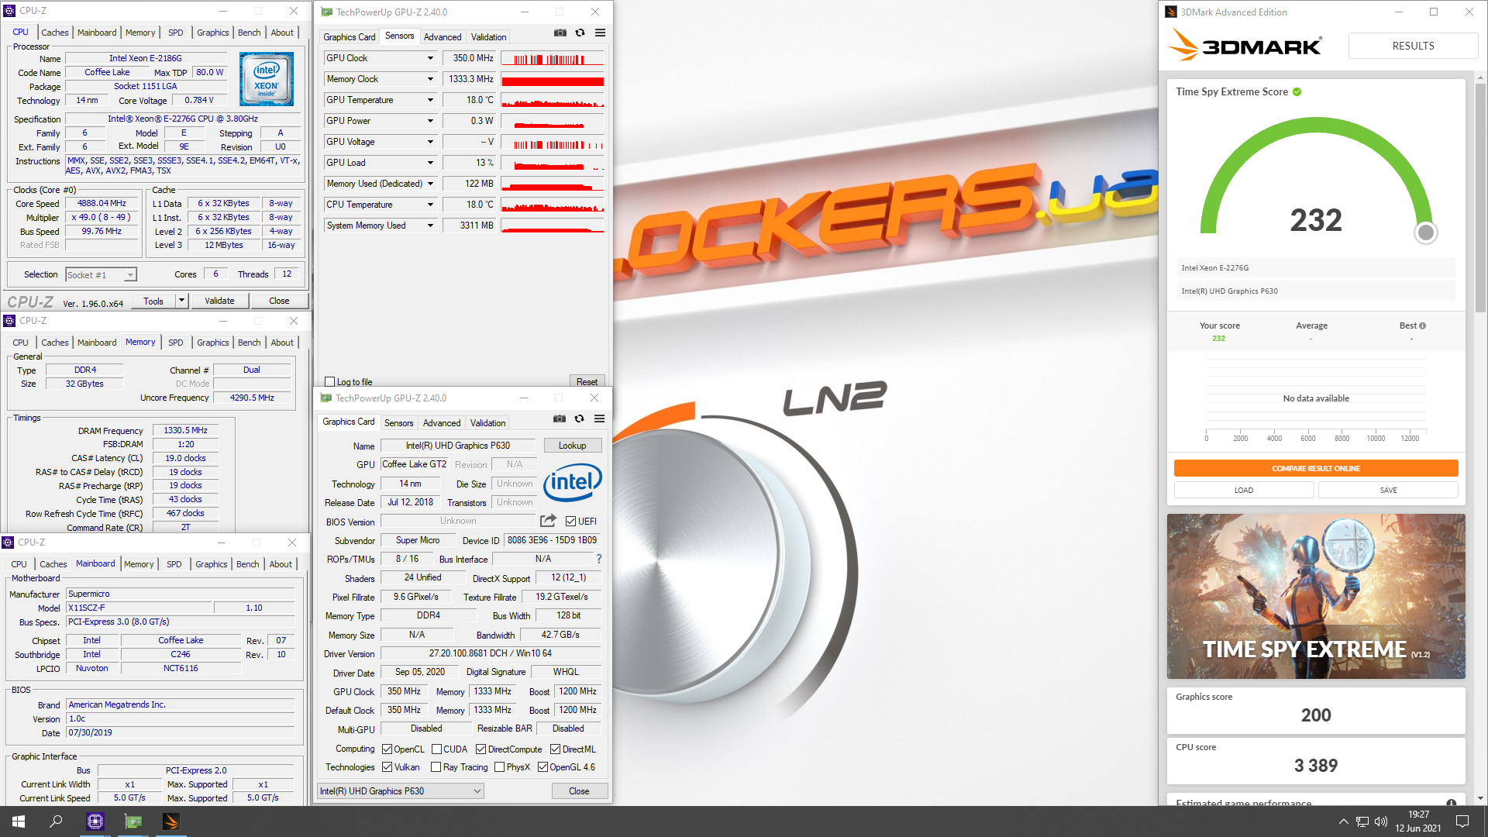This screenshot has width=1488, height=837.
Task: Click SAVE button in 3DMark
Action: pos(1388,490)
